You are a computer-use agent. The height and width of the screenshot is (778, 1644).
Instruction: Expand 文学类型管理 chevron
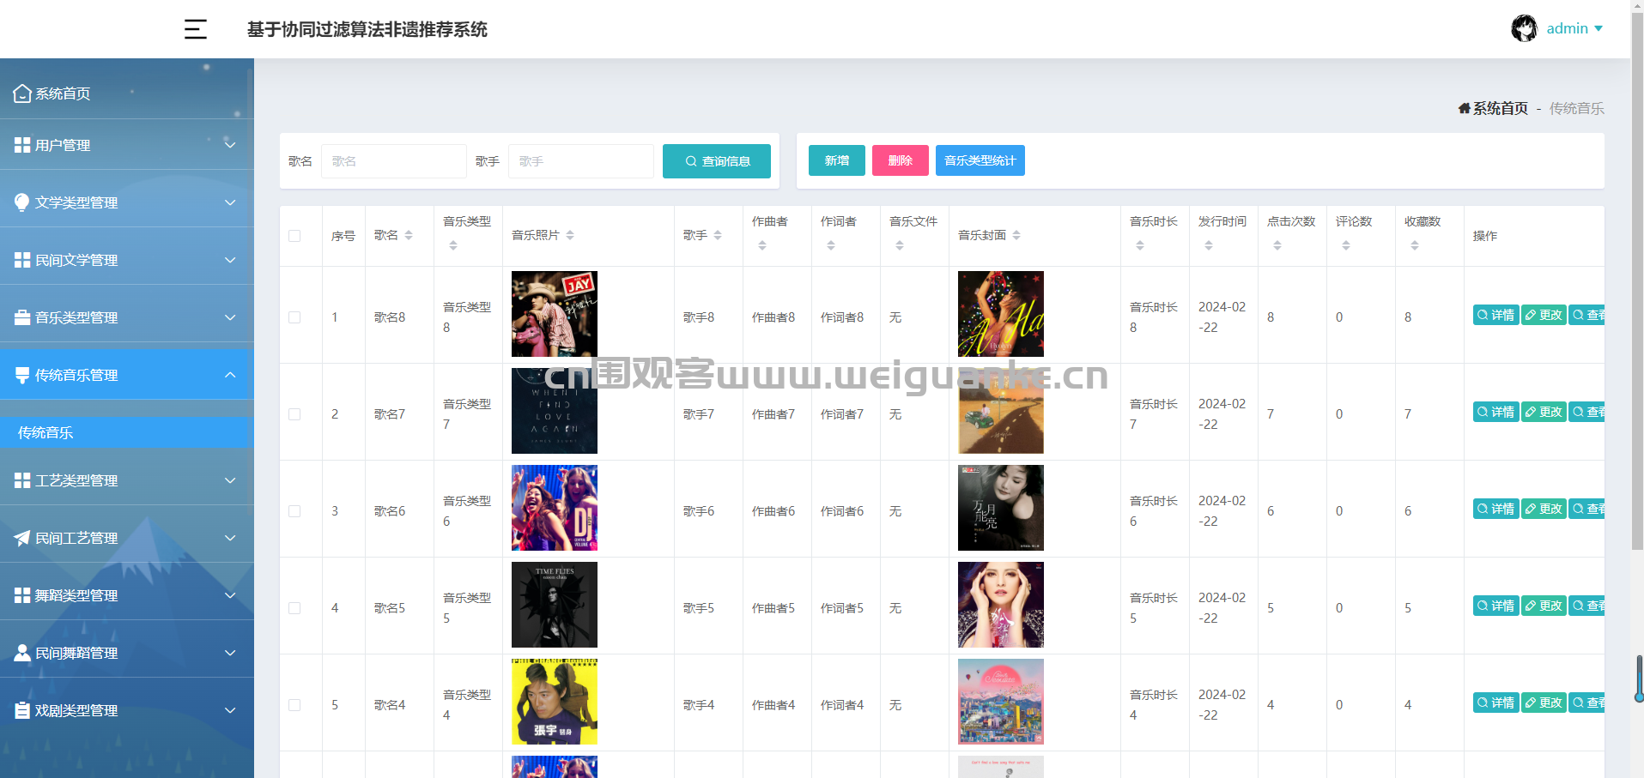click(230, 202)
